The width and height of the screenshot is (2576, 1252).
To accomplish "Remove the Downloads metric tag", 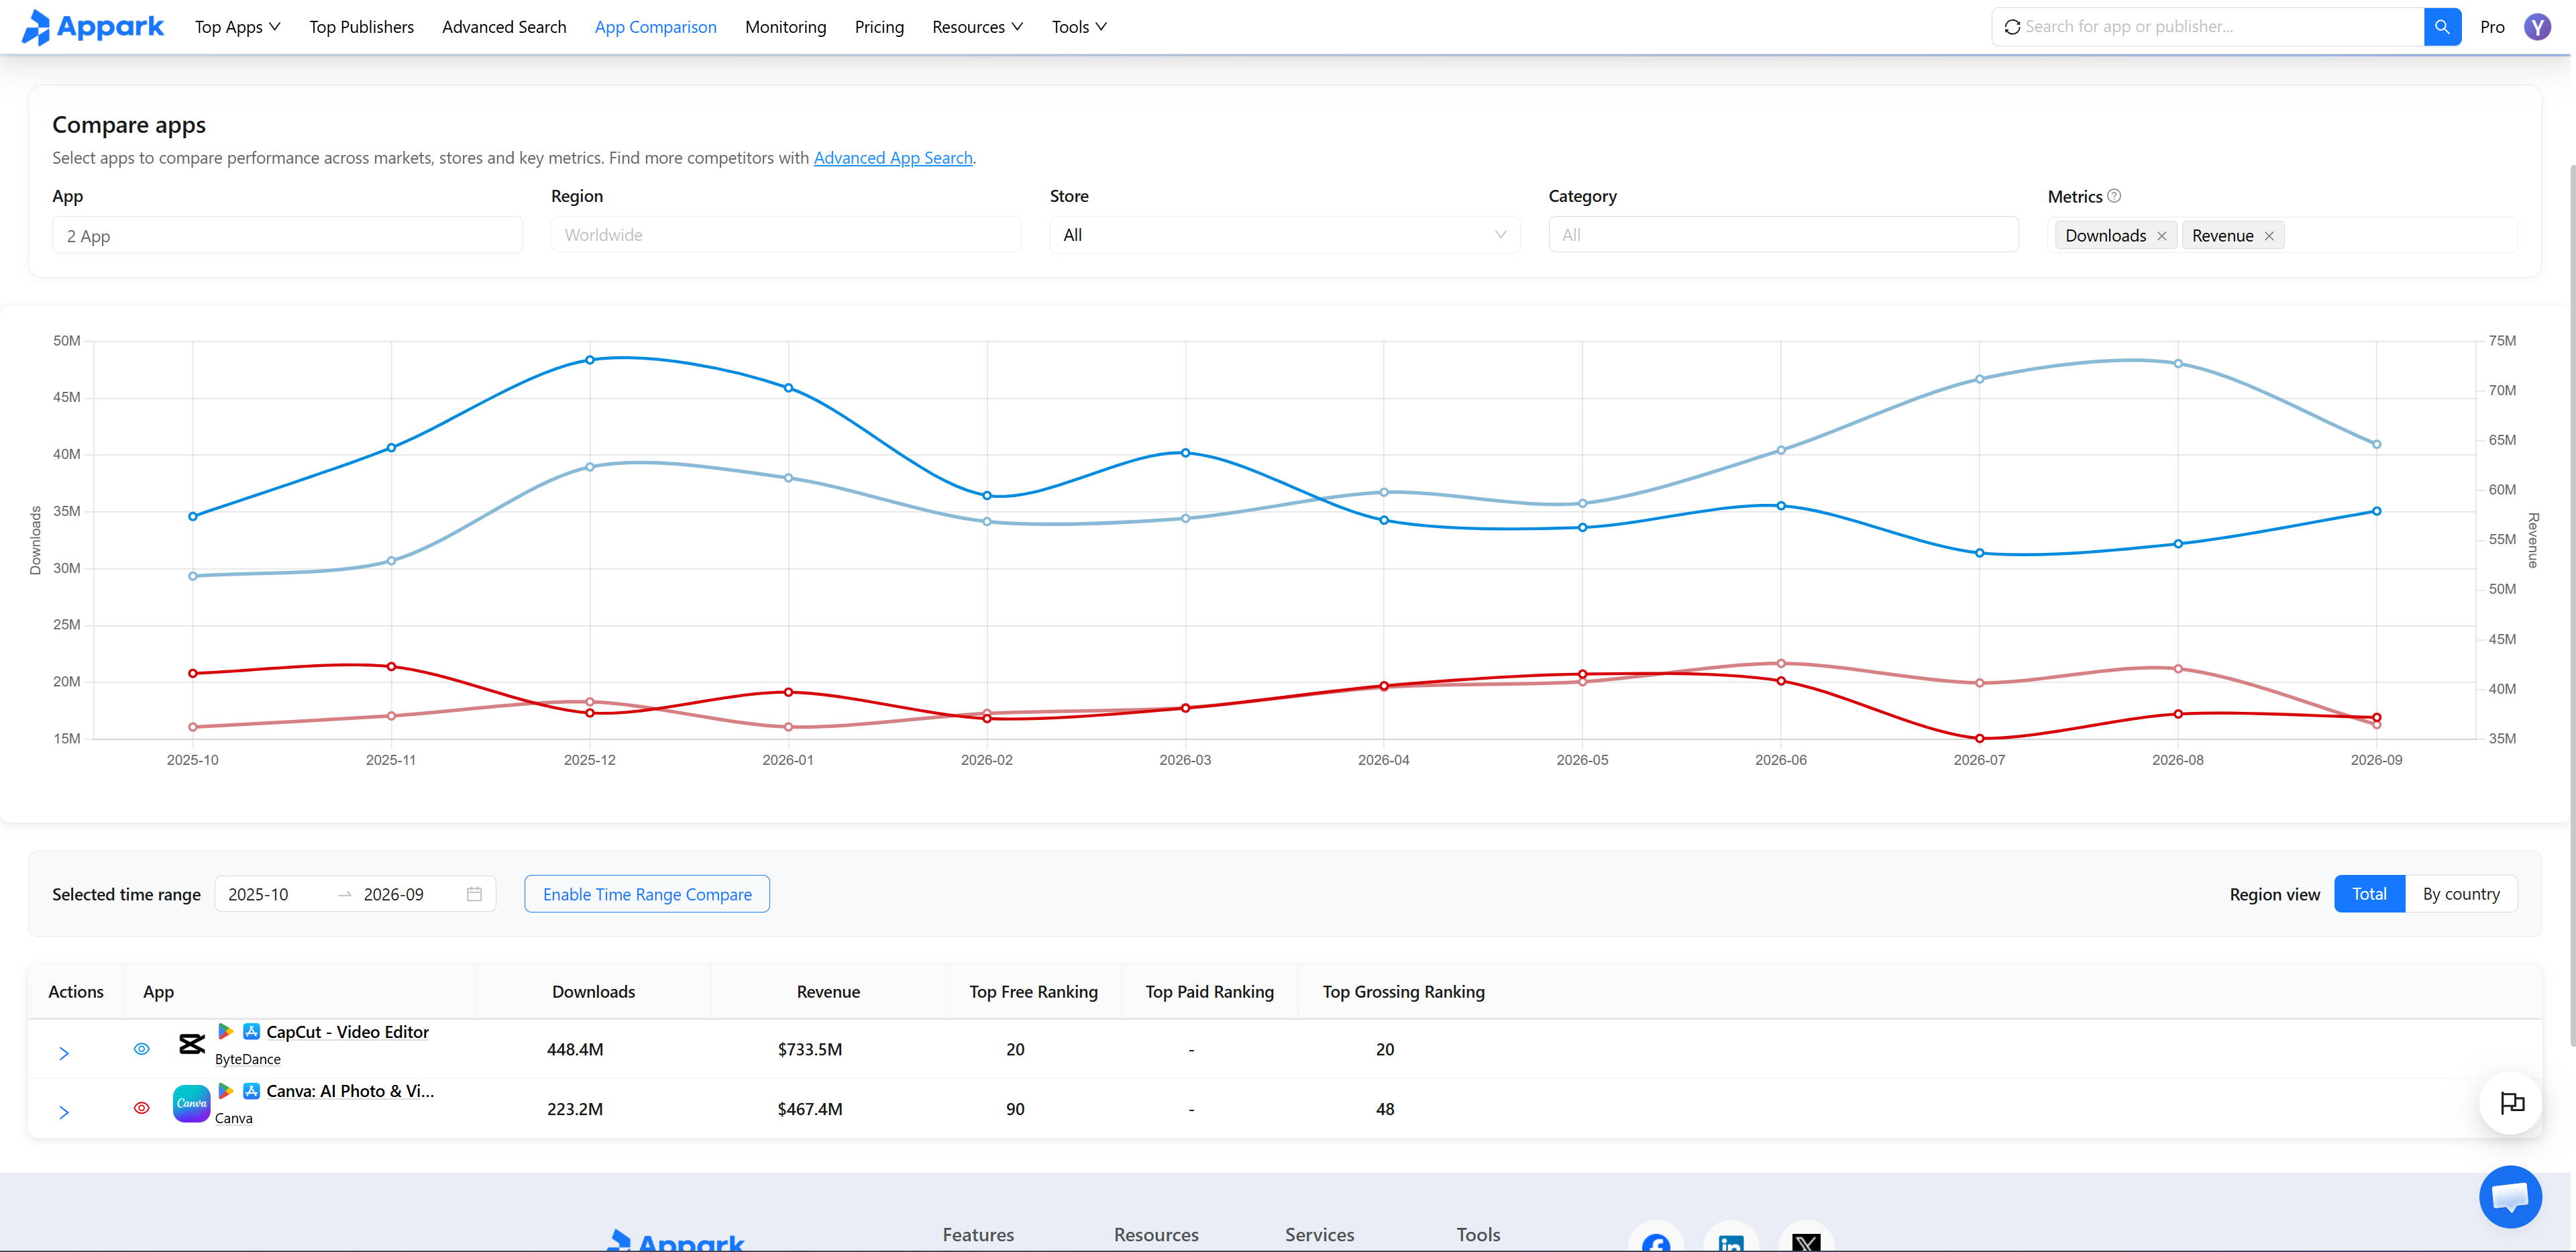I will [2161, 236].
